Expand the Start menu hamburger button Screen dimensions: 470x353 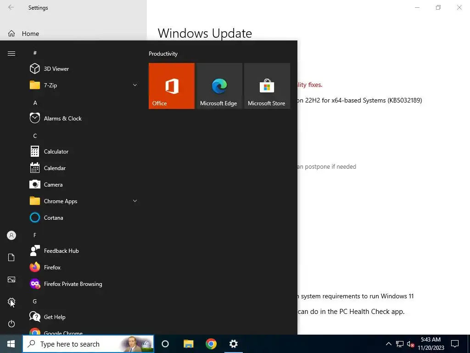pos(11,53)
